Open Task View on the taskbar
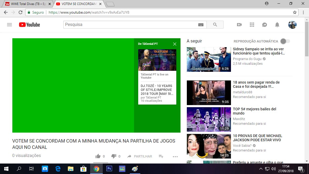This screenshot has height=174, width=309. point(32,169)
